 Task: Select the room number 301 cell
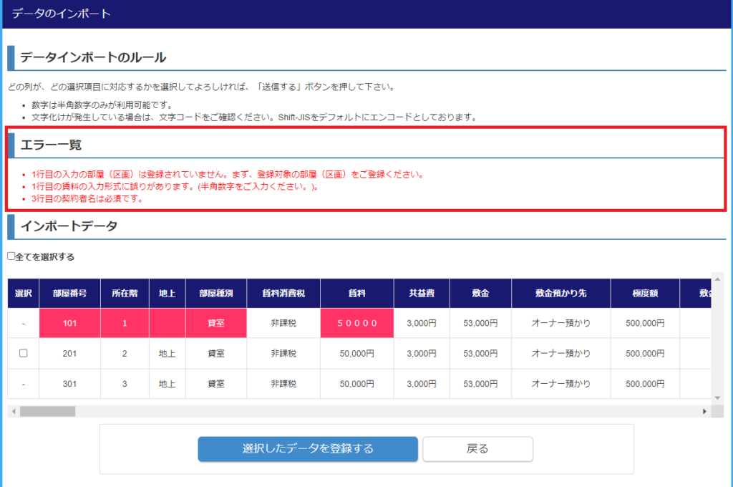69,384
